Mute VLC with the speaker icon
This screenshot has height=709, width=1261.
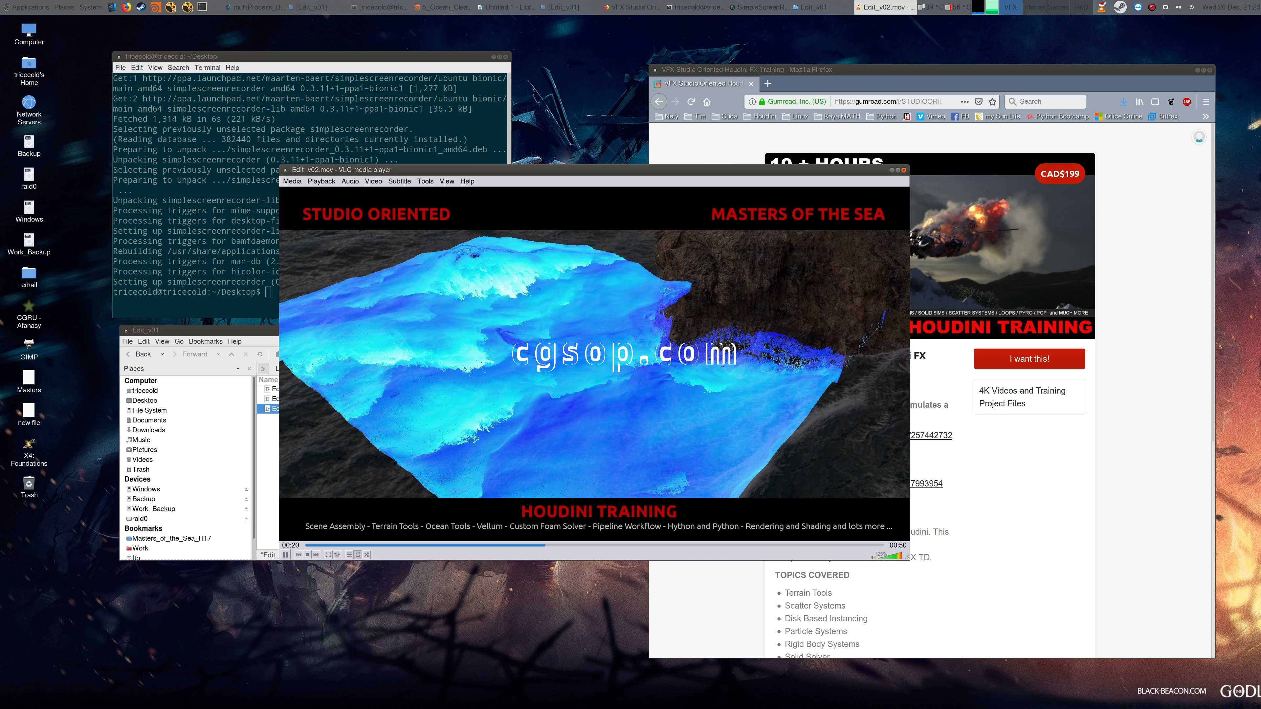[873, 557]
